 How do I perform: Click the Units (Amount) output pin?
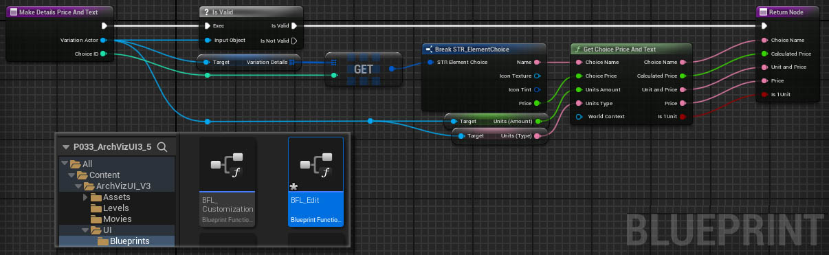(538, 121)
